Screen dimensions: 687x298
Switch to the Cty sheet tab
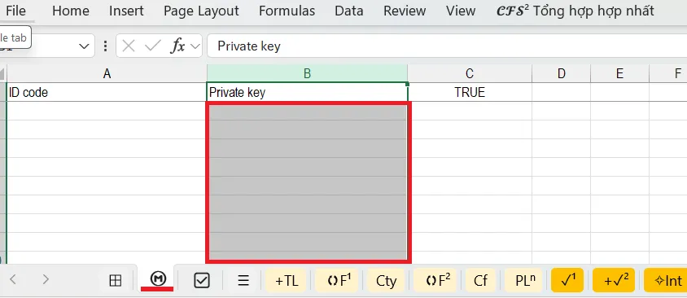tap(386, 280)
